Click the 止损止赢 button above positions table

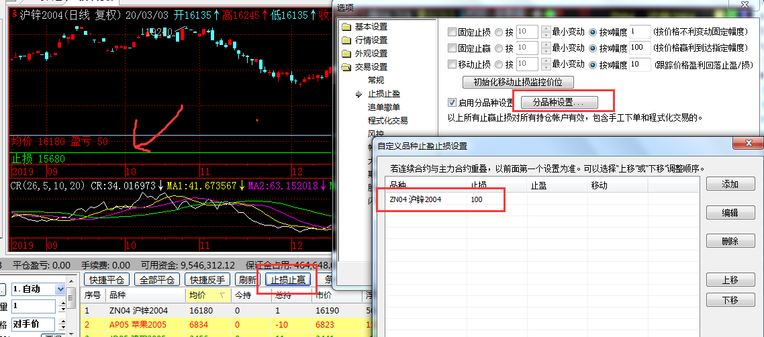click(x=288, y=279)
